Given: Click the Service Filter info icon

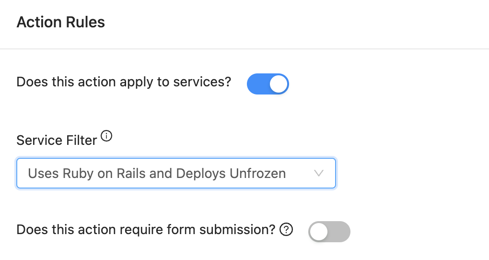Looking at the screenshot, I should pyautogui.click(x=106, y=136).
